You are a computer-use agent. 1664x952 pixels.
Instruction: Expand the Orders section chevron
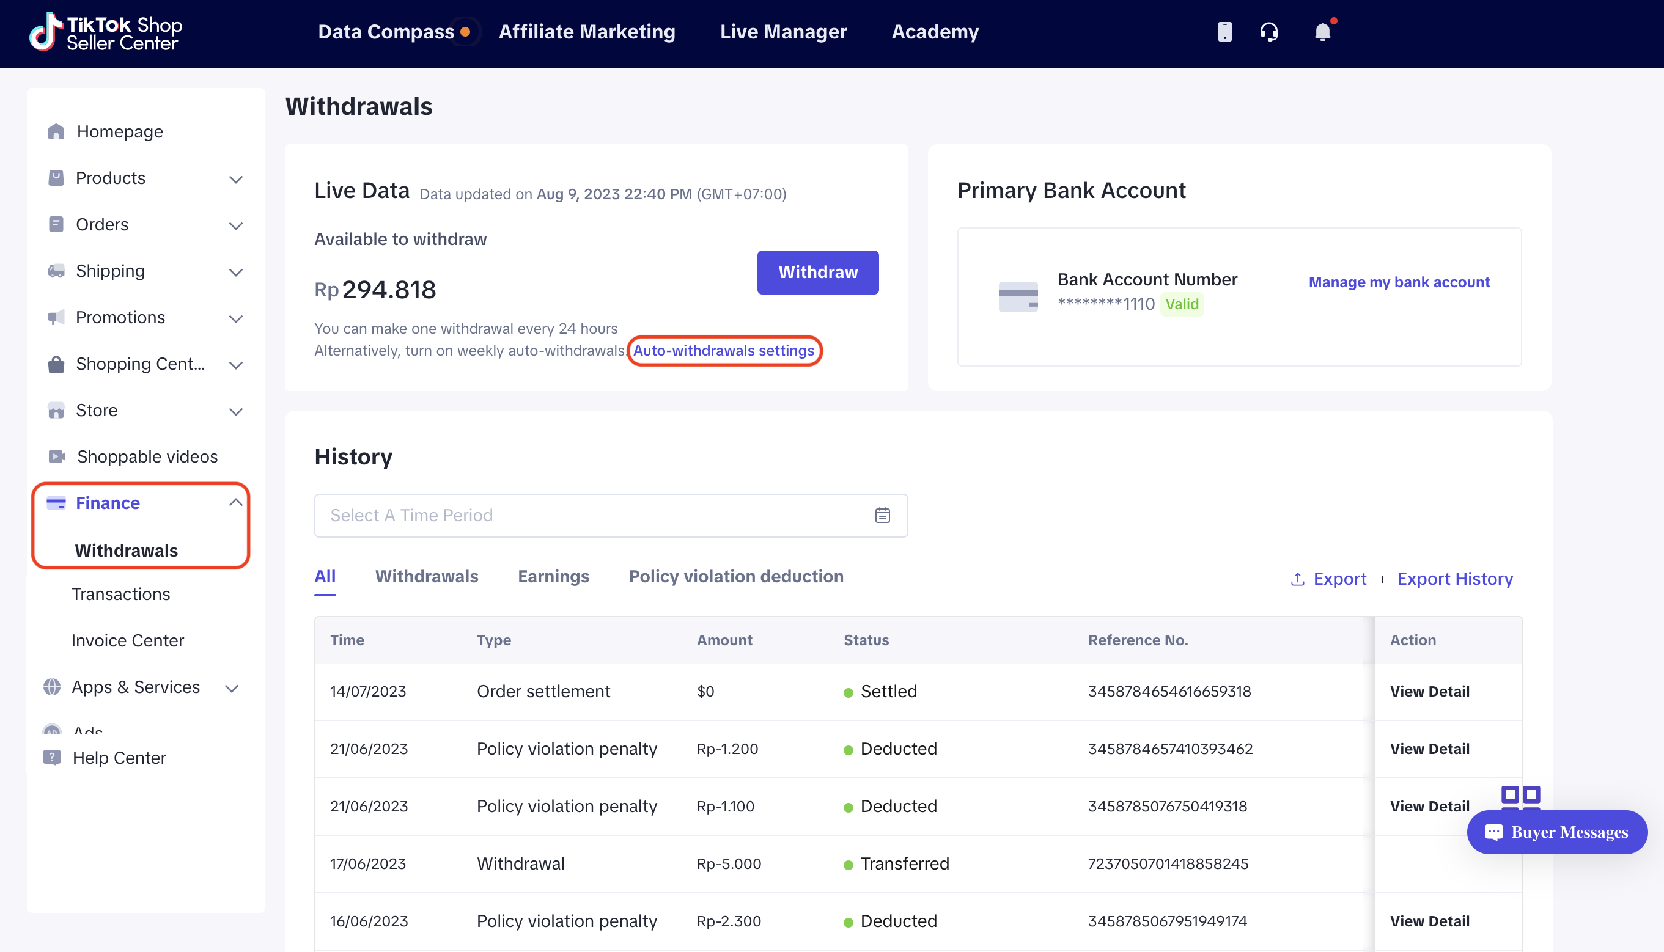pyautogui.click(x=236, y=225)
